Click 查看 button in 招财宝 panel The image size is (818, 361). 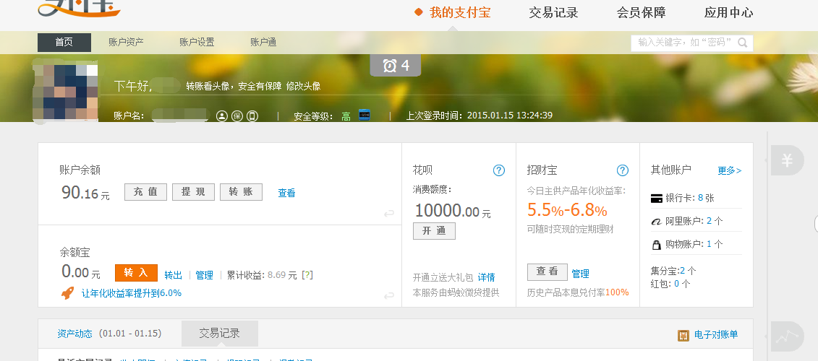[548, 272]
